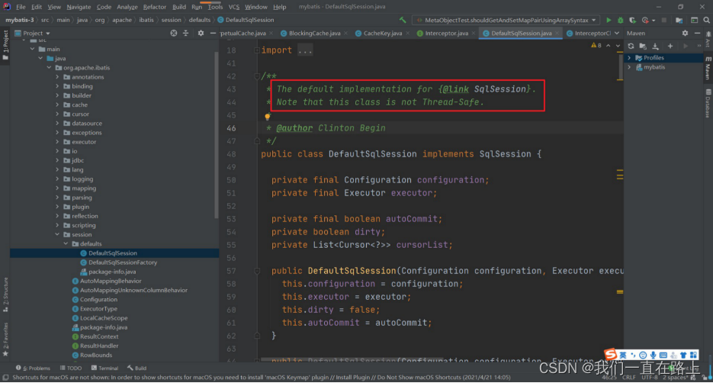
Task: Click Generate Sources and Update Folders Maven icon
Action: (643, 46)
